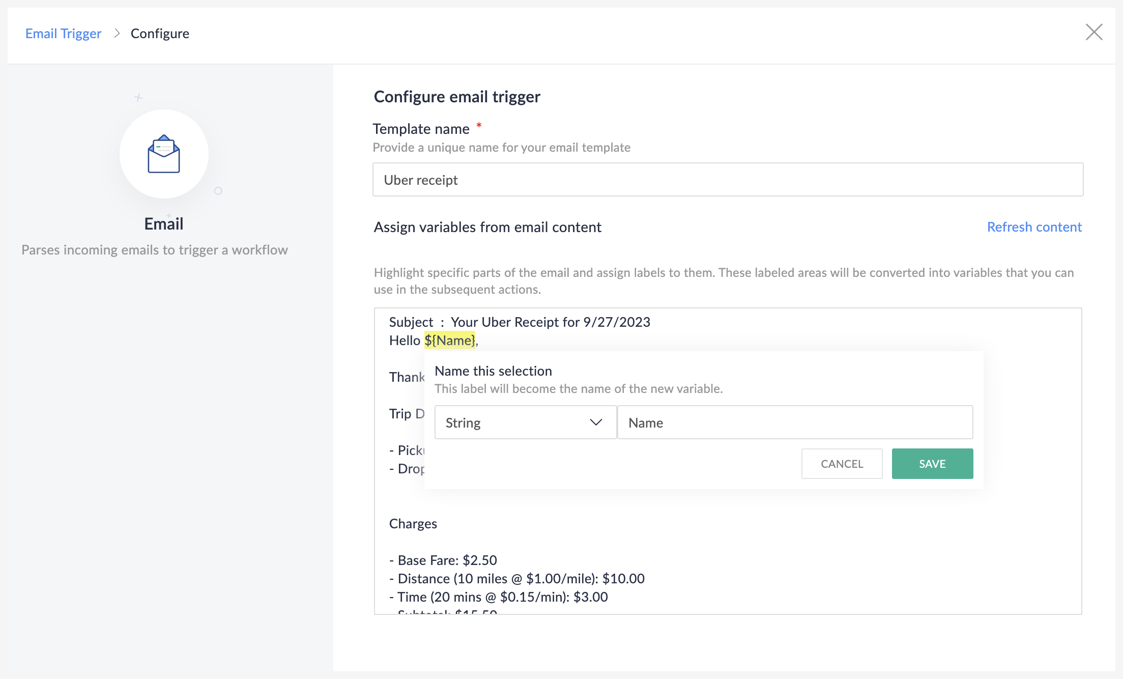Screen dimensions: 1123x679
Task: Select the highlighted ${Name} text in email
Action: [x=449, y=340]
